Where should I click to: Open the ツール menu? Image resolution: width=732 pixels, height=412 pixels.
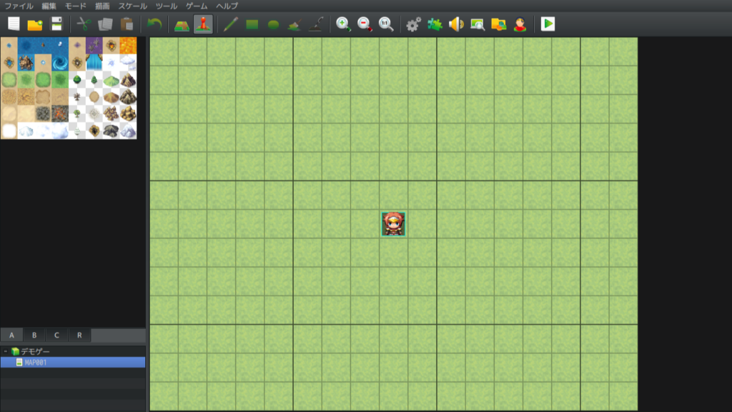pos(166,6)
